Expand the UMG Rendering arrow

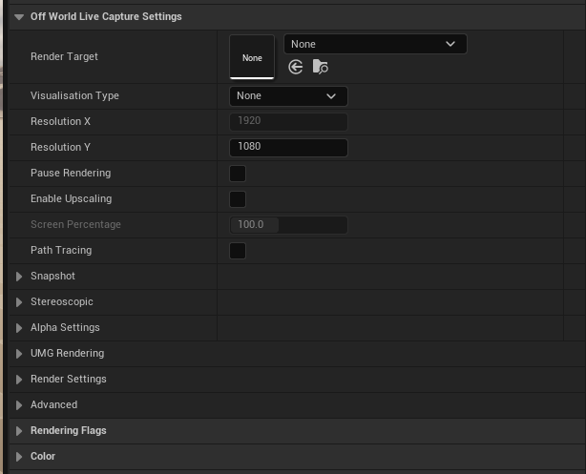[19, 354]
